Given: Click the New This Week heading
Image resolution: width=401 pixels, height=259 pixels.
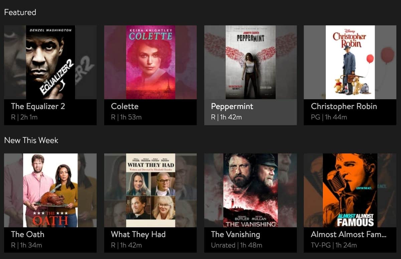Looking at the screenshot, I should (x=31, y=140).
